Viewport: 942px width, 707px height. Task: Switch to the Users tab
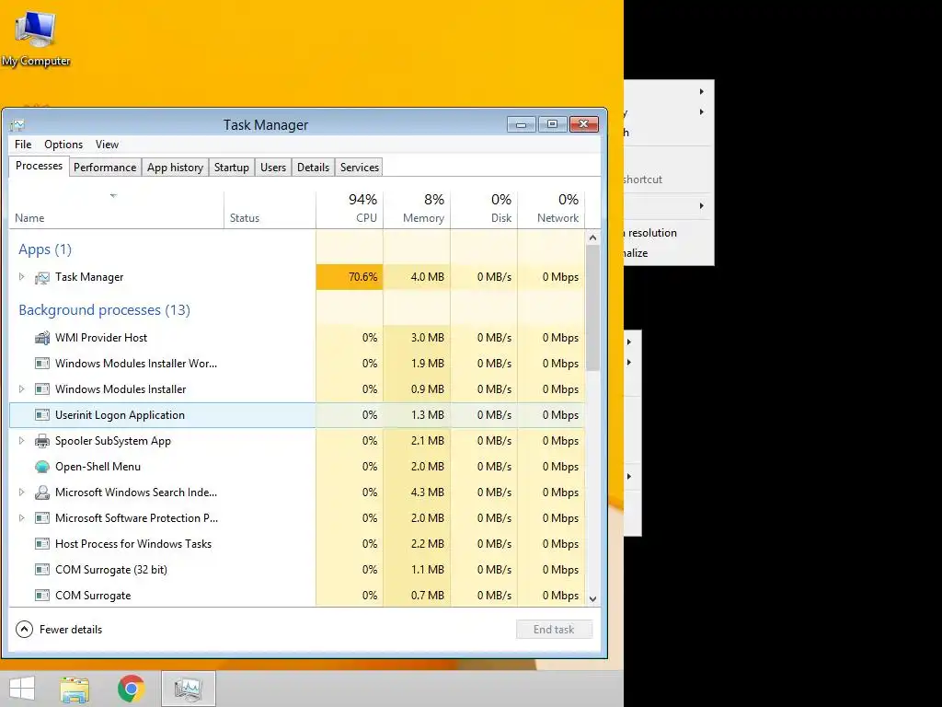coord(272,168)
